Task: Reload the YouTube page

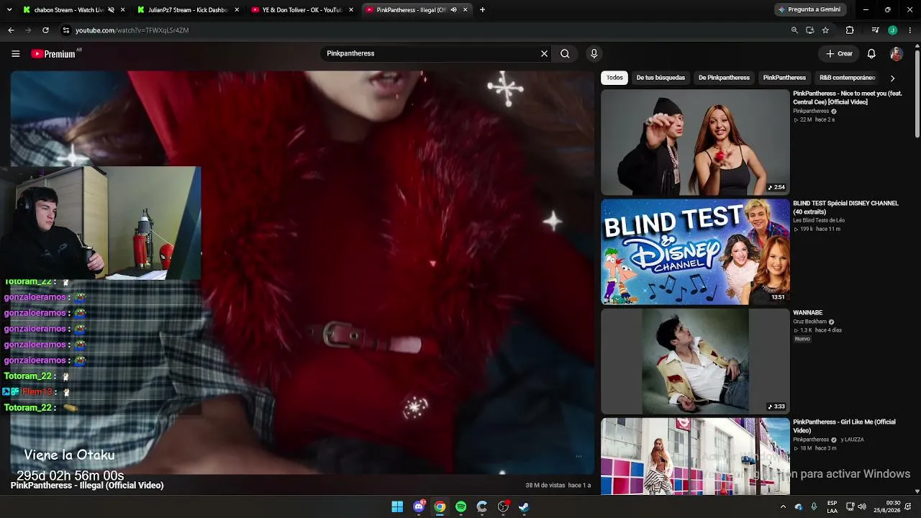Action: point(45,30)
